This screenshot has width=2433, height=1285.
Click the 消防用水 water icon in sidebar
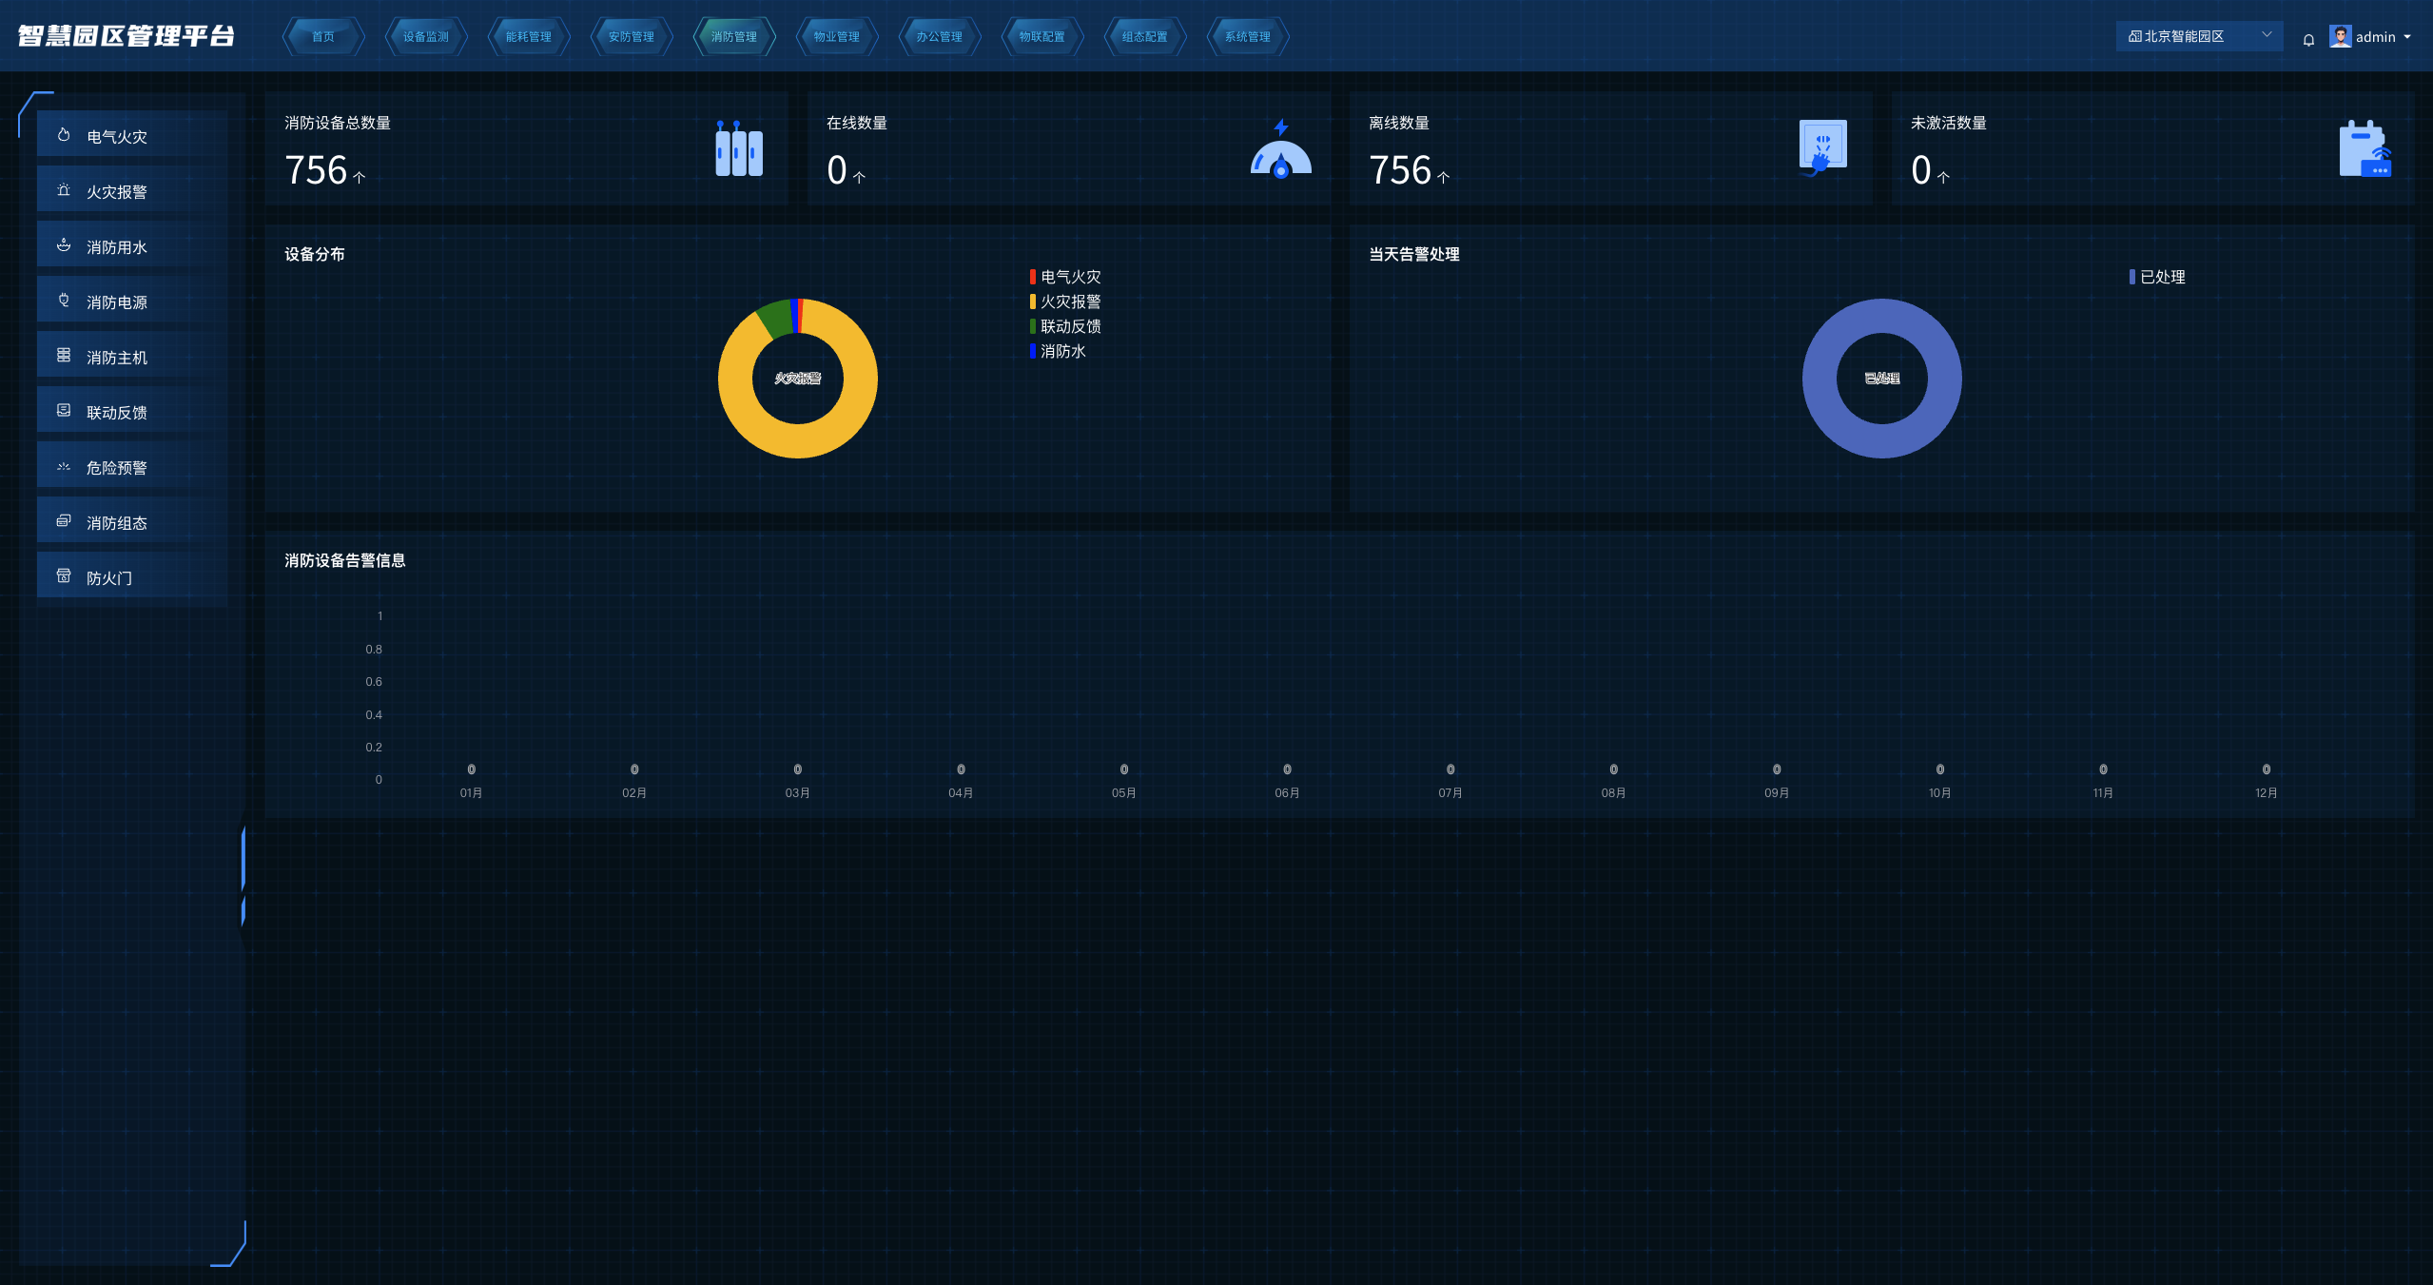pyautogui.click(x=64, y=245)
